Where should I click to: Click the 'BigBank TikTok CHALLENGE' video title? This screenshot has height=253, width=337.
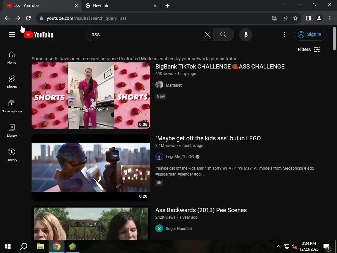[220, 67]
